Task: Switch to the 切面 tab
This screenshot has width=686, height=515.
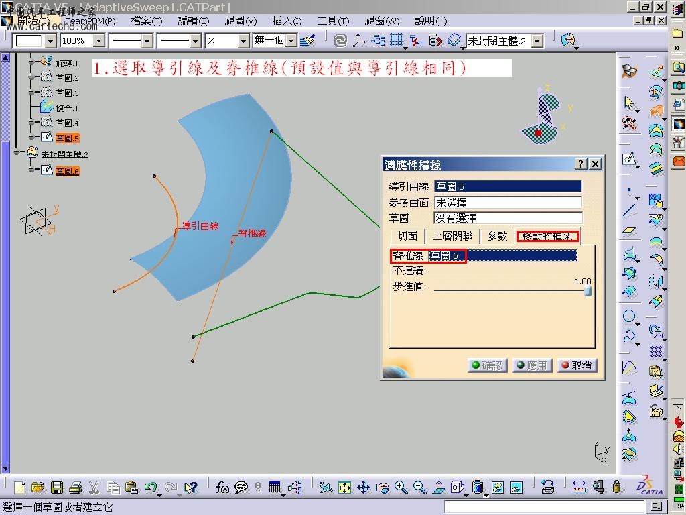Action: coord(407,237)
